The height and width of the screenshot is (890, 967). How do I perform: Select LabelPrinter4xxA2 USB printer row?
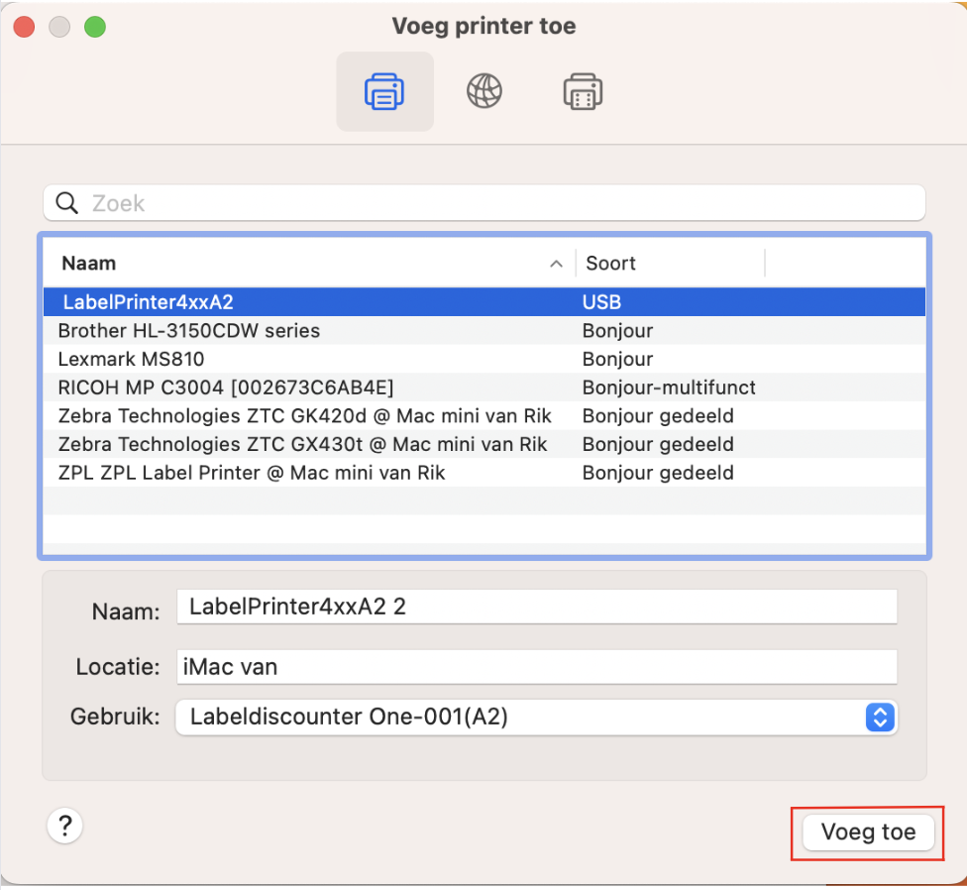tap(484, 302)
